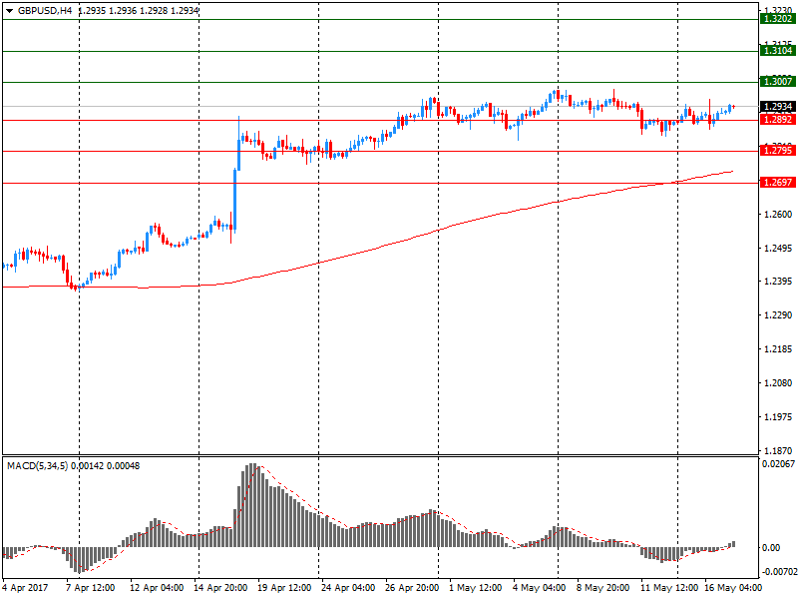This screenshot has height=599, width=798.
Task: Click the 26 Apr 20:00 time label
Action: [412, 588]
